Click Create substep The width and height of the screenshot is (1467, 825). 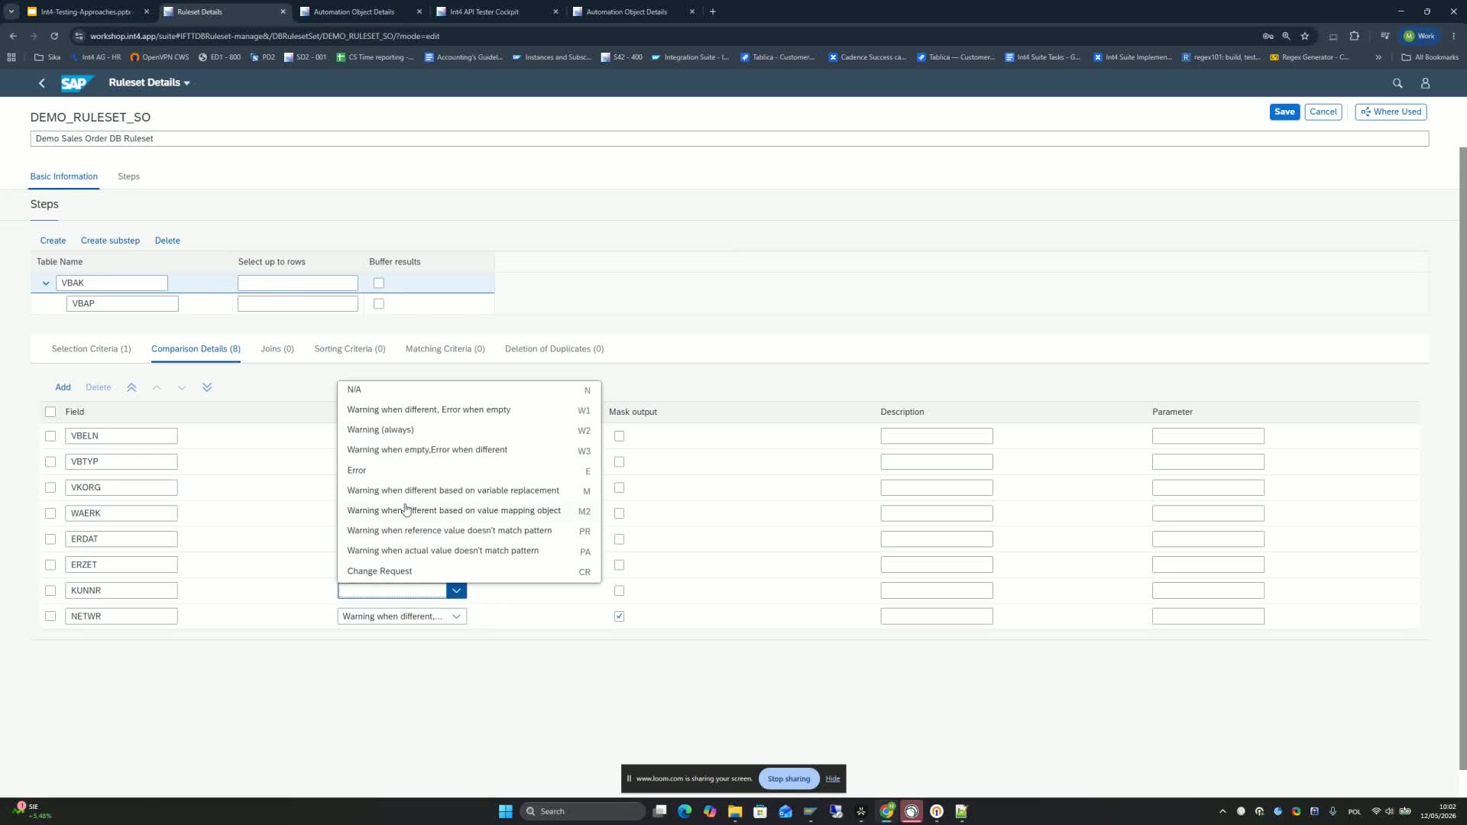coord(110,241)
